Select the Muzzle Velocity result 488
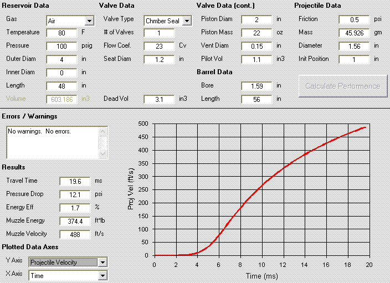390x283 pixels. point(75,234)
